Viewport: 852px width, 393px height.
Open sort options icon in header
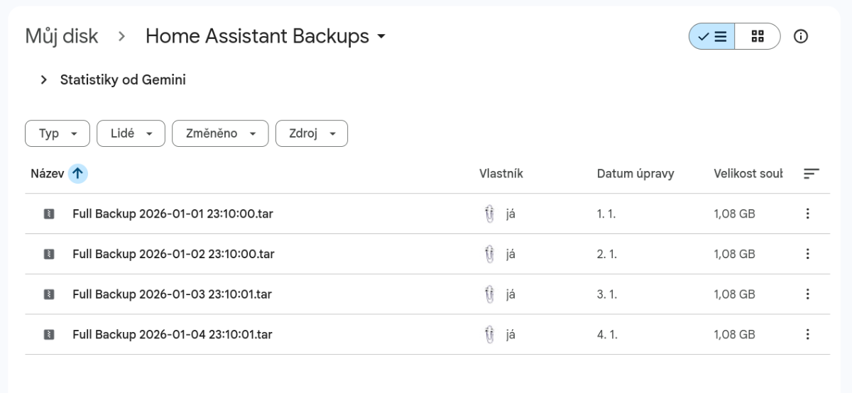(812, 174)
